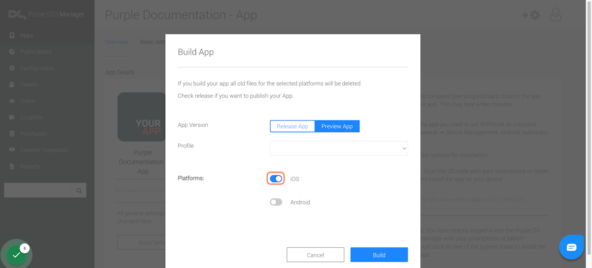Click the 'App Version' label
592x268 pixels.
point(193,125)
